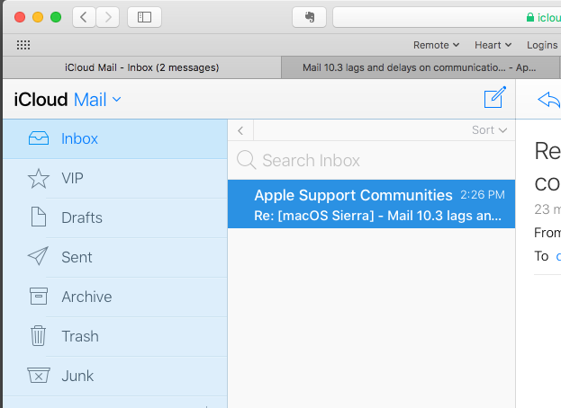Screen dimensions: 561x408
Task: Click the message subject "Re: [macOS Sierra]"
Action: [x=313, y=216]
